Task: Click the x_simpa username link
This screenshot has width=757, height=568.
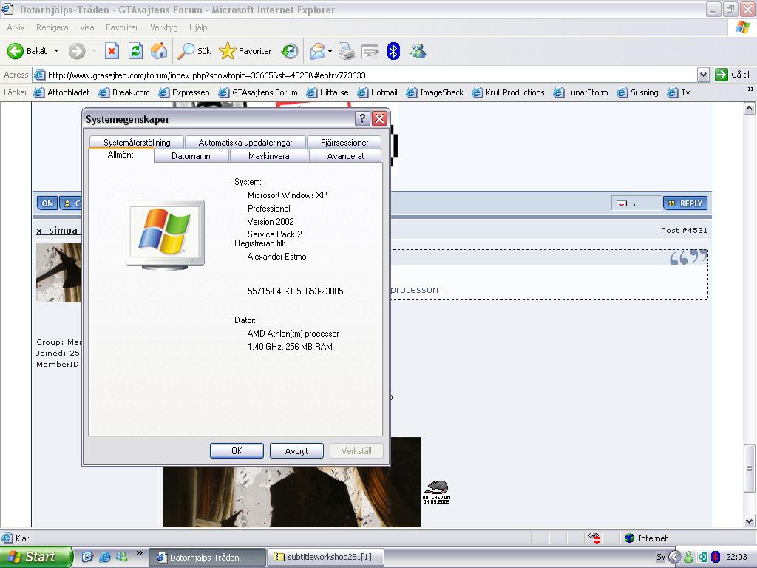Action: click(x=57, y=231)
